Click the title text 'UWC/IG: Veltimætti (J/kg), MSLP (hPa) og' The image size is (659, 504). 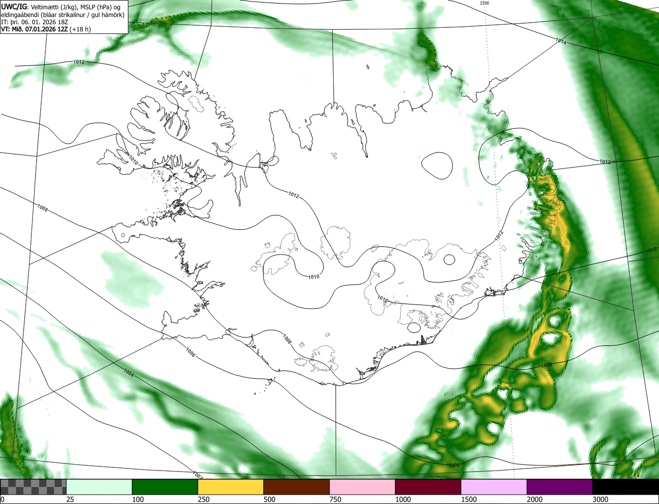click(x=61, y=7)
